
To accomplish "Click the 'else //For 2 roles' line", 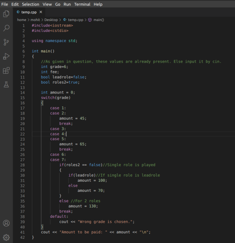I will (x=80, y=201).
